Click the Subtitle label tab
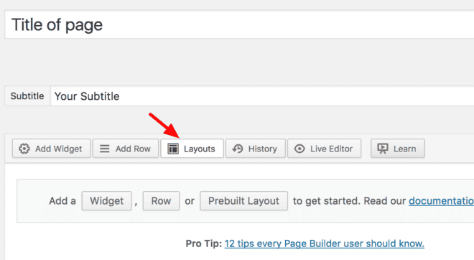The width and height of the screenshot is (474, 260). [27, 96]
